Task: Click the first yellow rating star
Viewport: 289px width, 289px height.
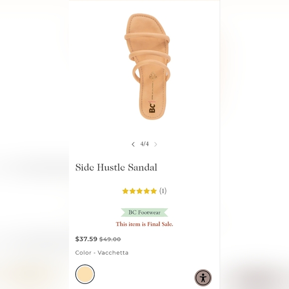Action: pyautogui.click(x=126, y=191)
